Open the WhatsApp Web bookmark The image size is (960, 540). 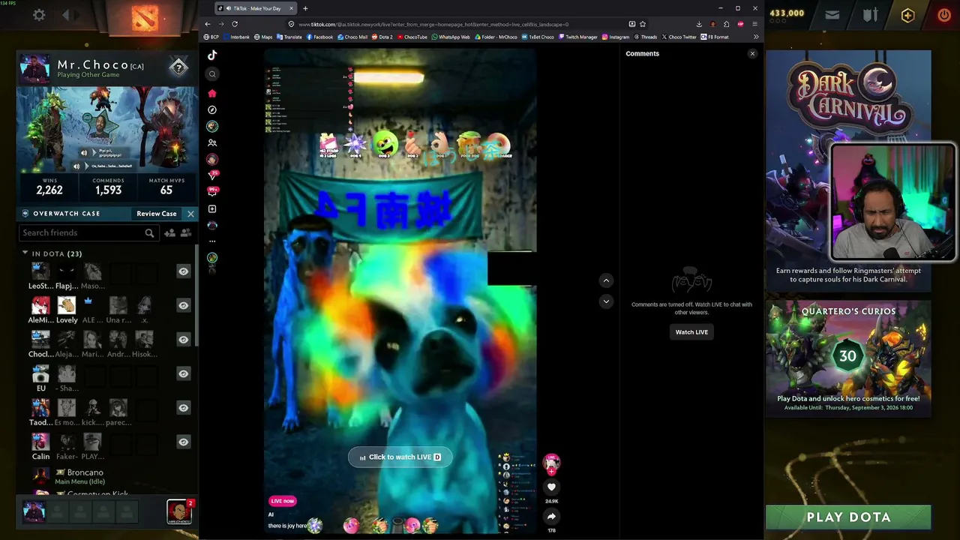pos(450,37)
